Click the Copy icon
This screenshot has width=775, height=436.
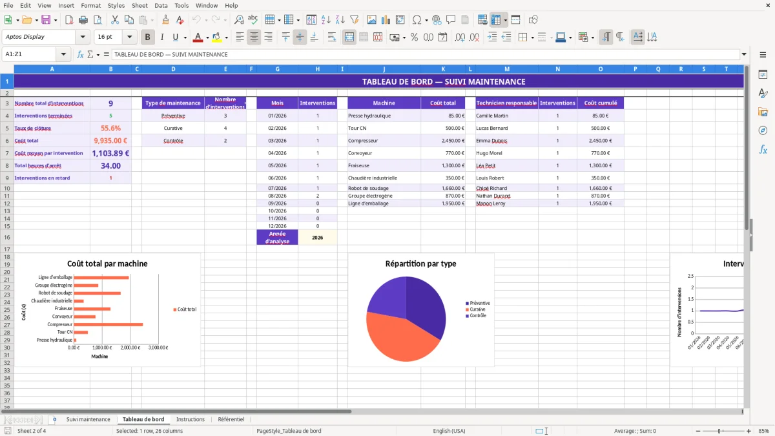coord(128,20)
